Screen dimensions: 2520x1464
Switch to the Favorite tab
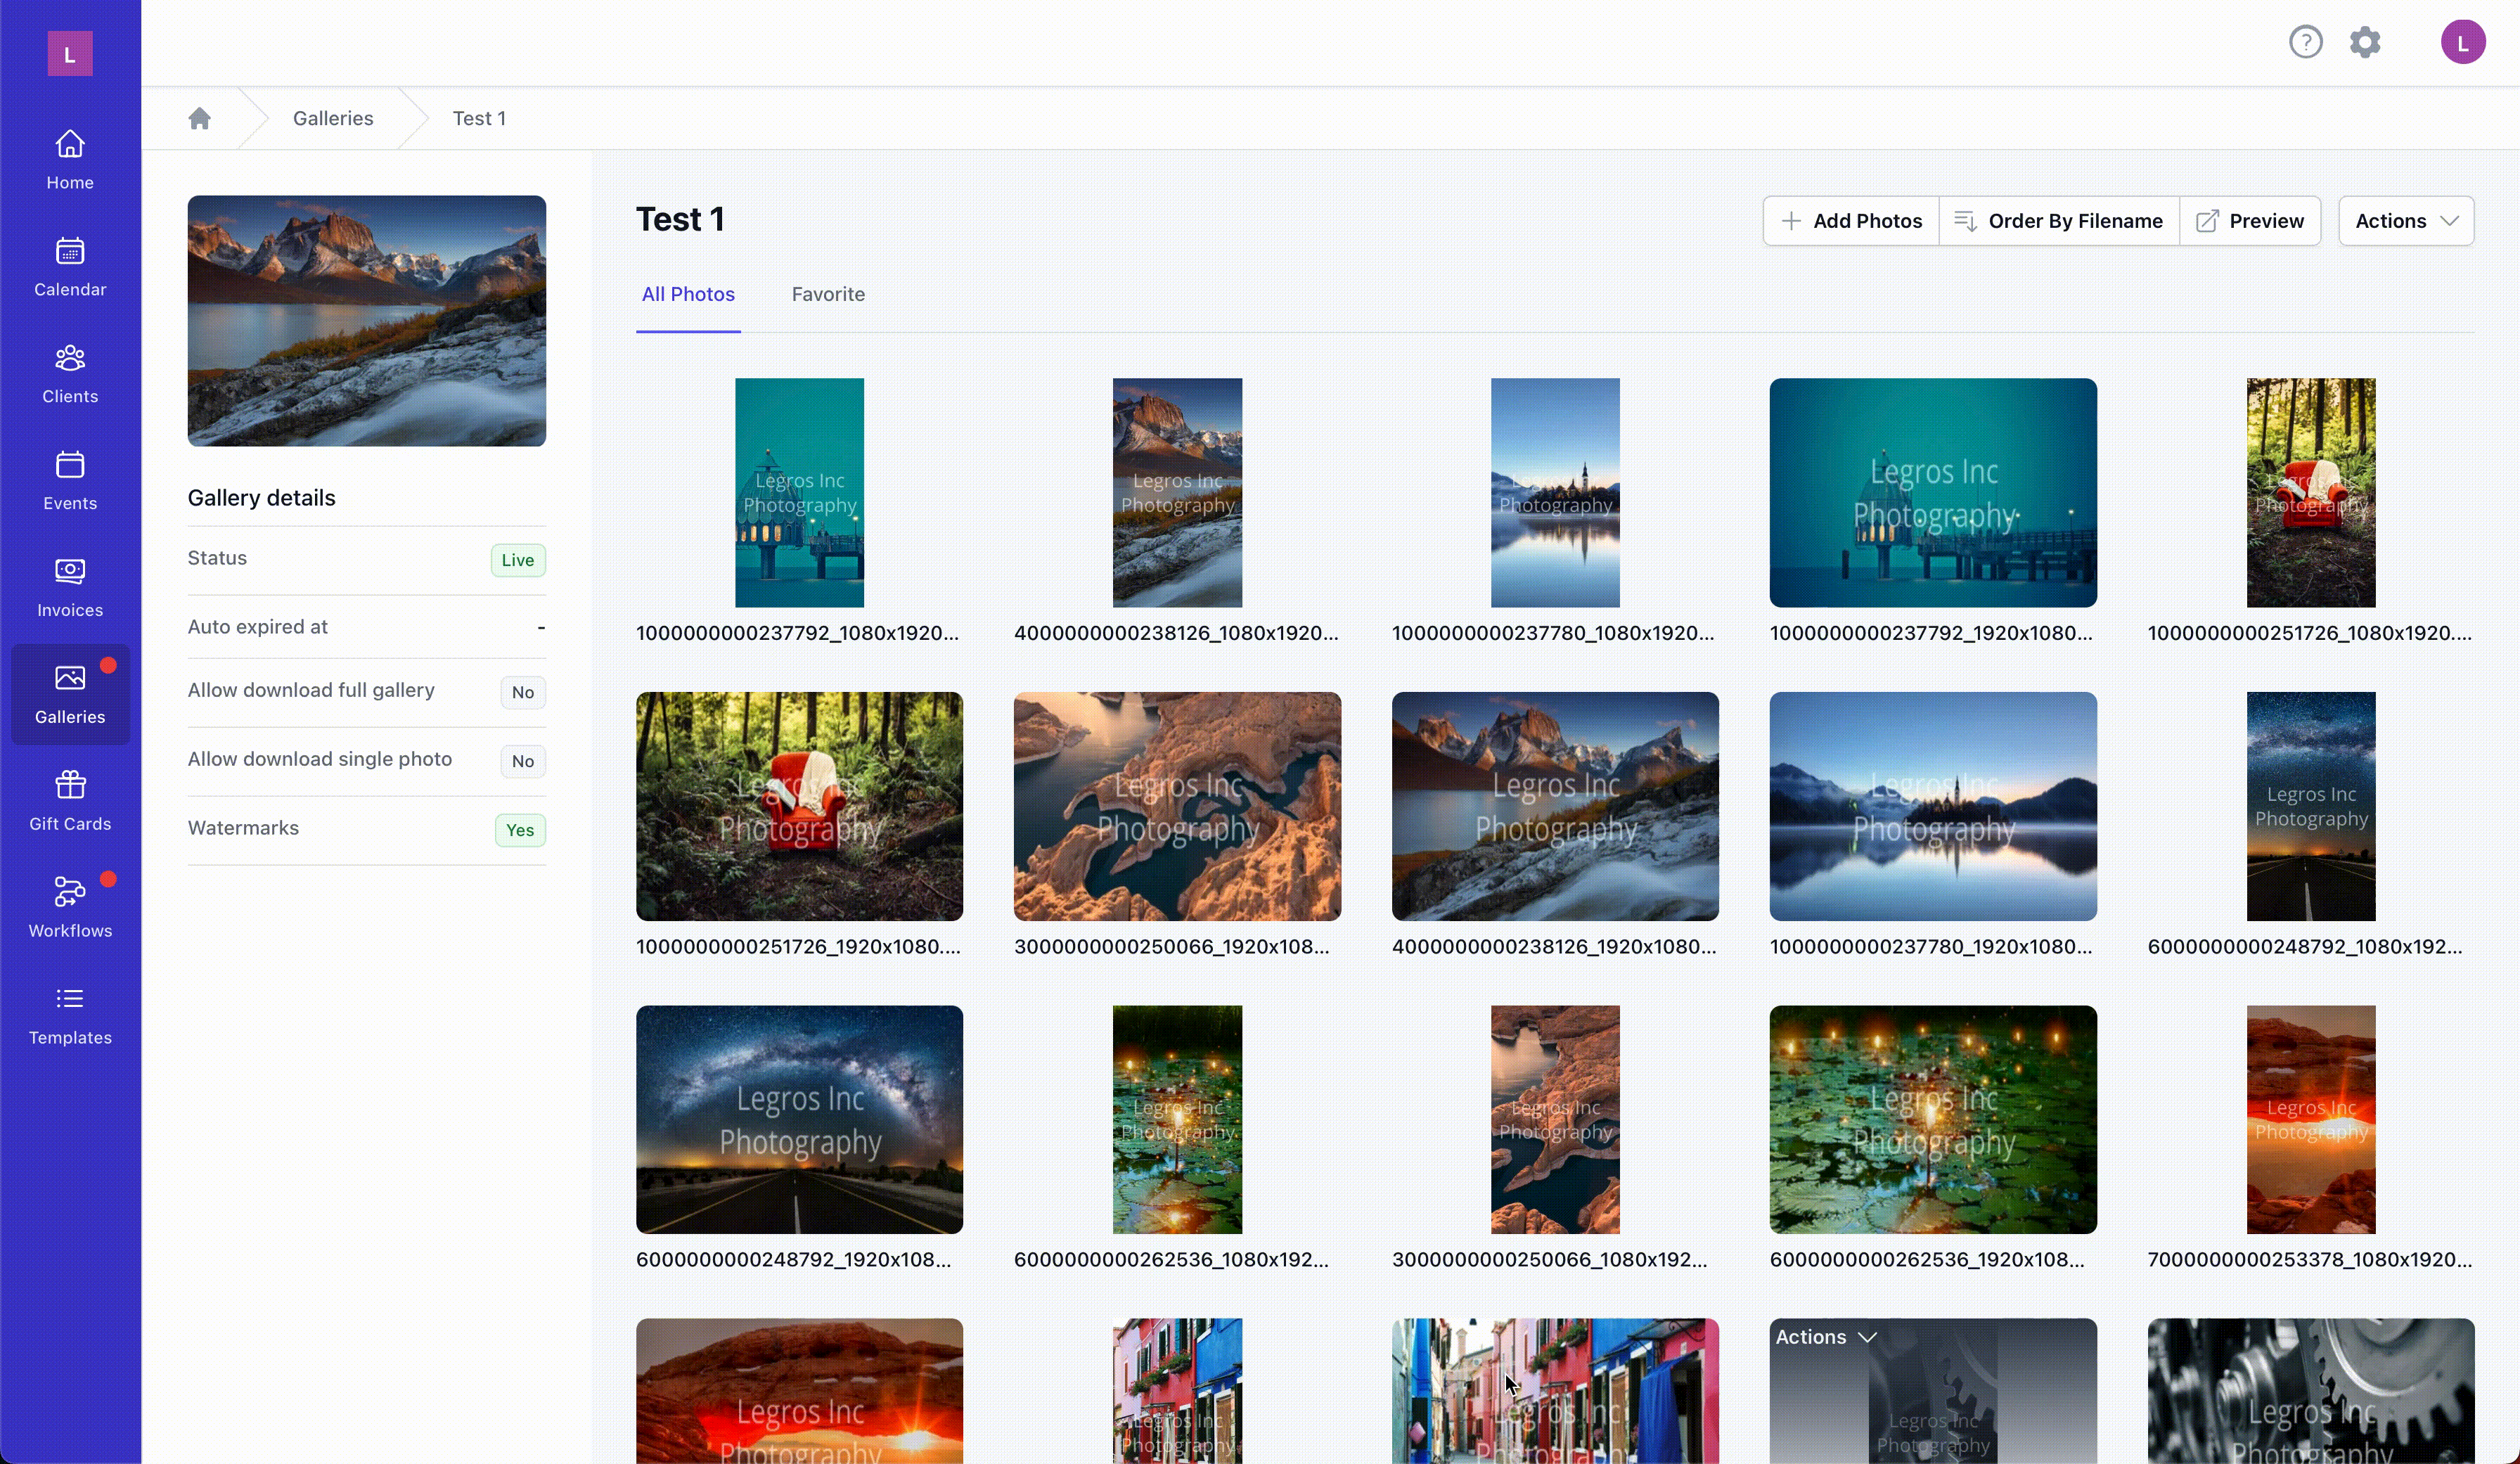(828, 294)
